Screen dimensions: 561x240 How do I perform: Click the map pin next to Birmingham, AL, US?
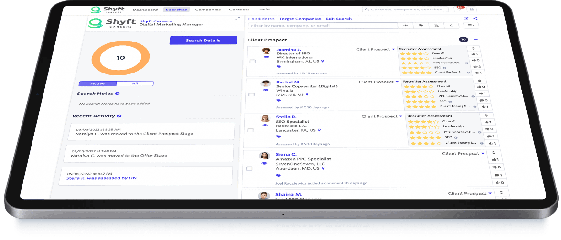click(x=323, y=62)
